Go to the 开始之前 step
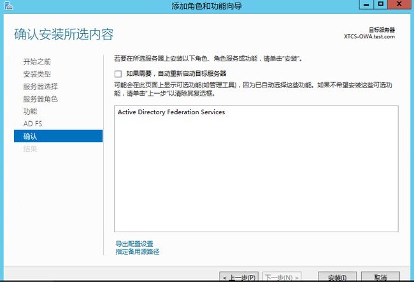This screenshot has width=414, height=282. (x=37, y=62)
